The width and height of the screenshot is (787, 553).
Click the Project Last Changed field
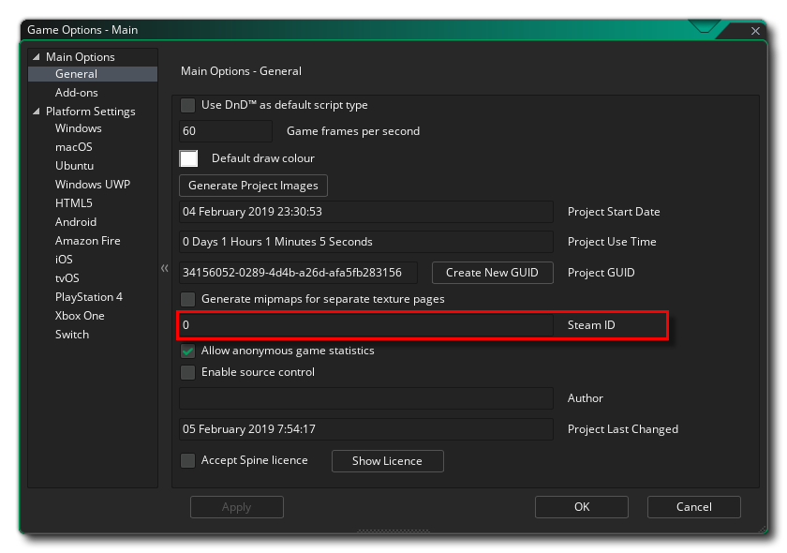(x=366, y=429)
